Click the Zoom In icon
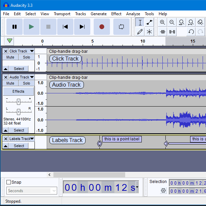This screenshot has width=206, height=206. coord(162,22)
